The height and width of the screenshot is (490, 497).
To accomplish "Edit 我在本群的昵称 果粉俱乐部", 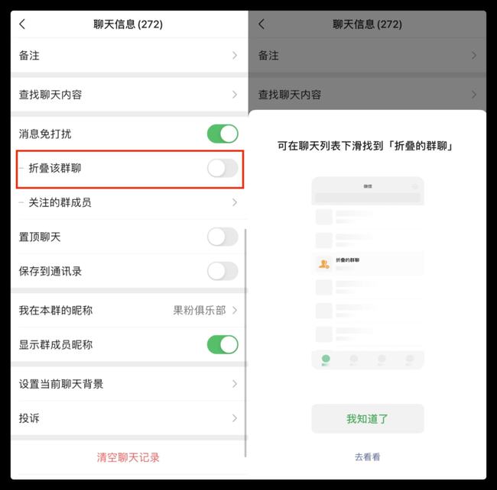I will coord(129,311).
